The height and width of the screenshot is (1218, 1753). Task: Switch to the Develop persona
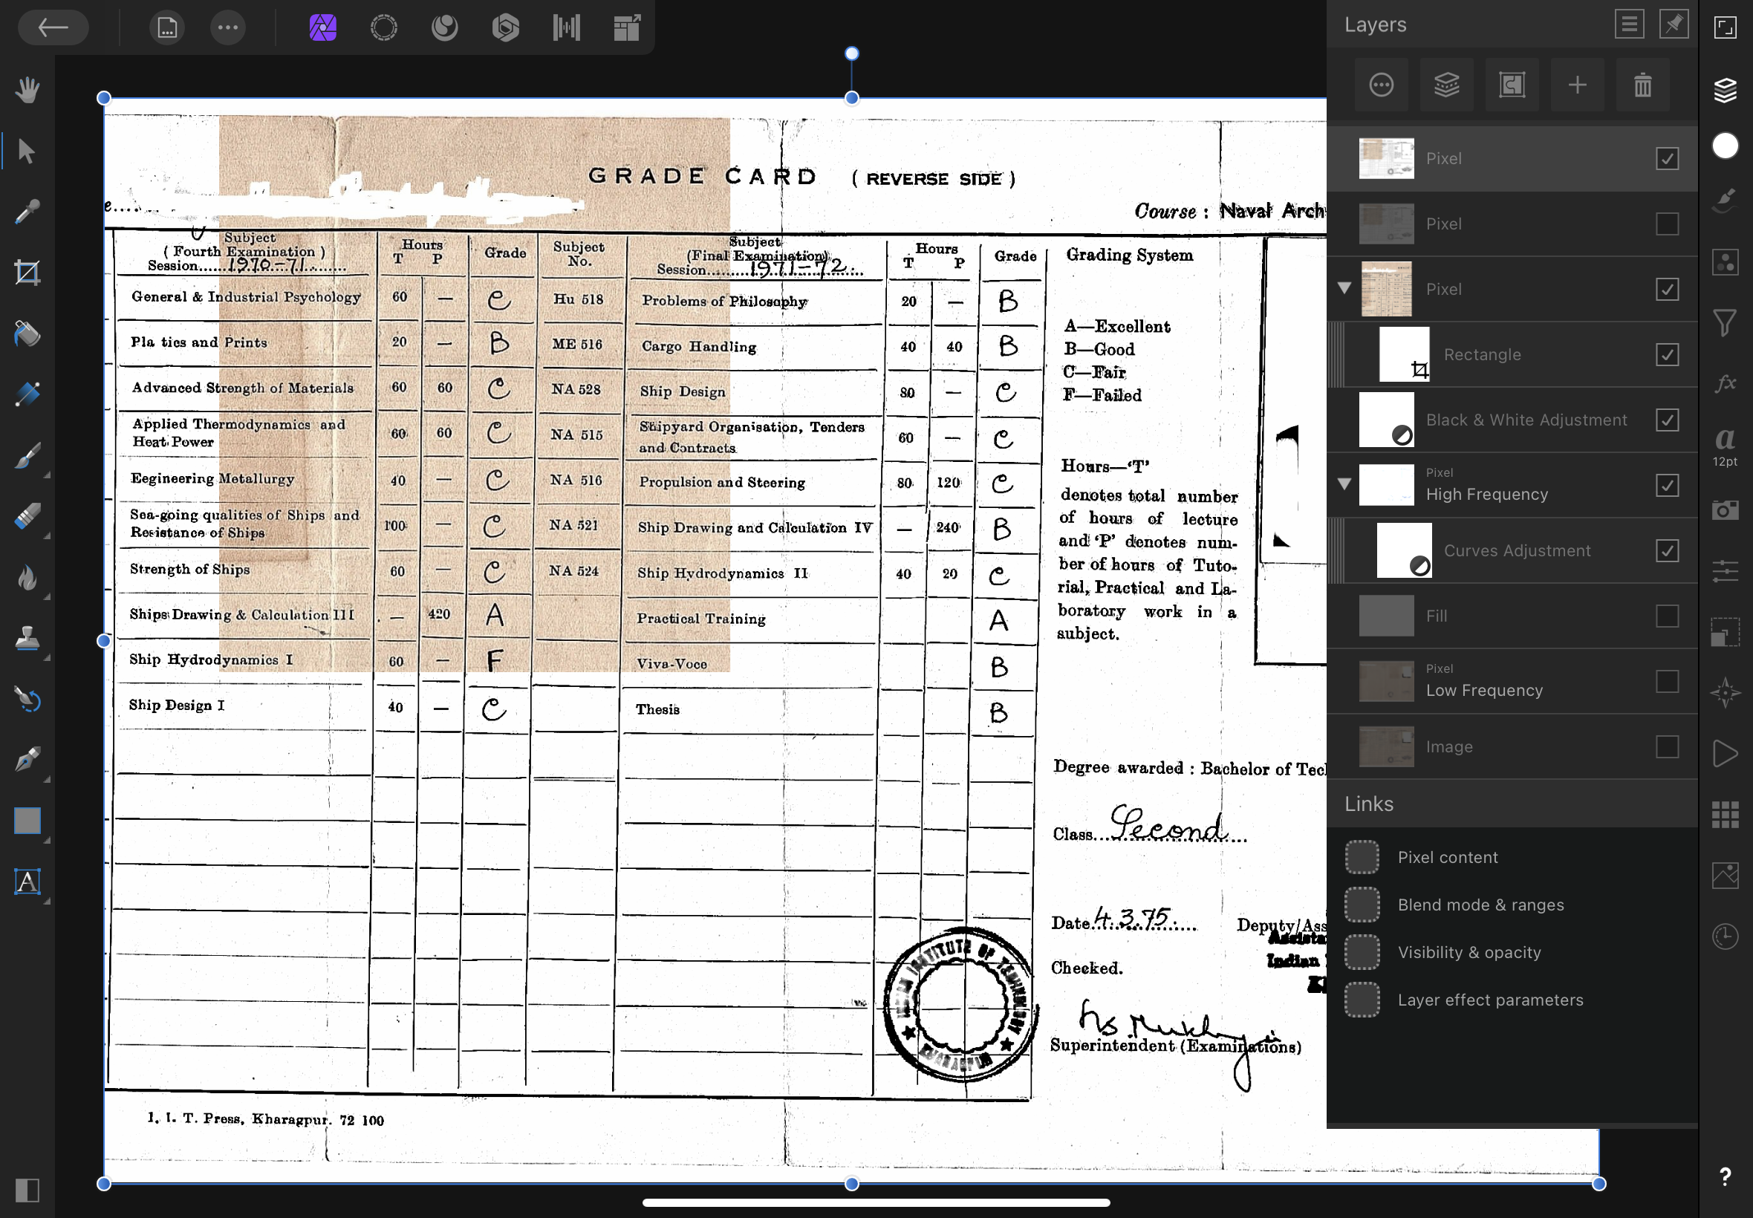click(505, 28)
